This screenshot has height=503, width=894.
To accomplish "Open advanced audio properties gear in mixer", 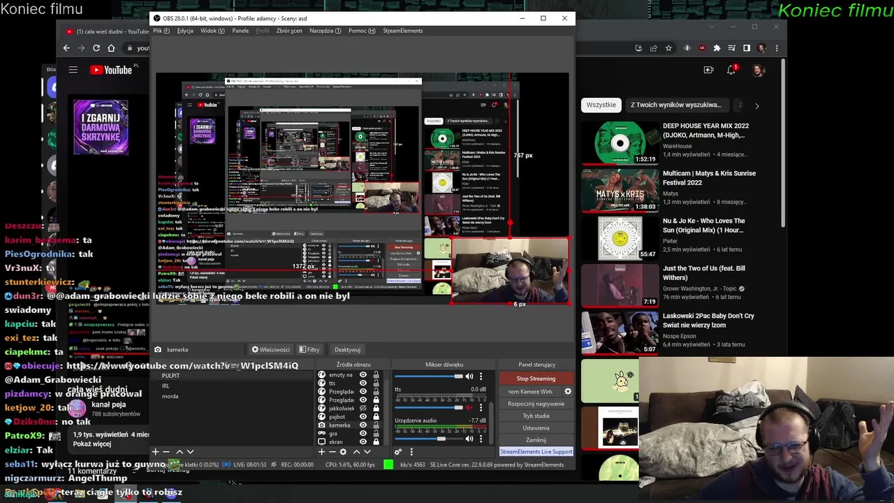I will click(398, 452).
